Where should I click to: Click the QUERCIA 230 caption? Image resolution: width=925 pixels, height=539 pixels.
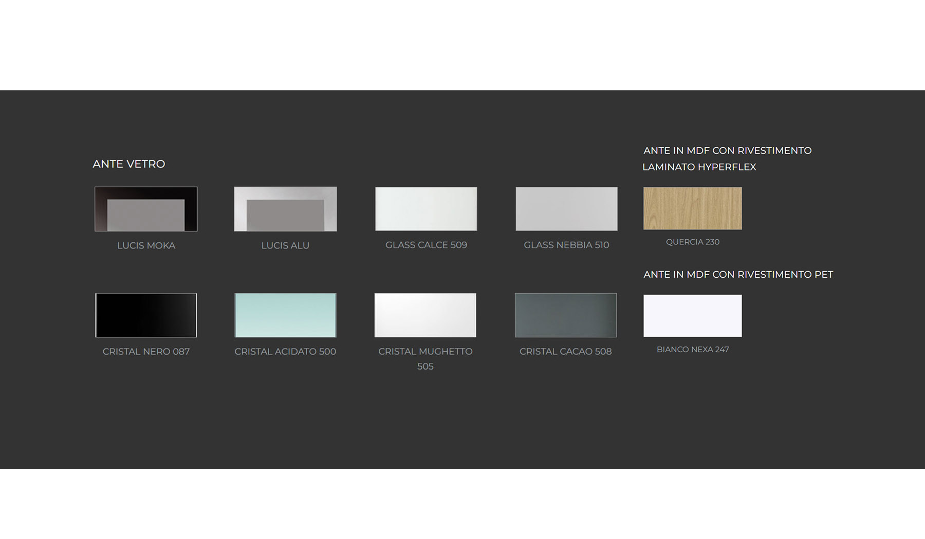click(x=692, y=242)
